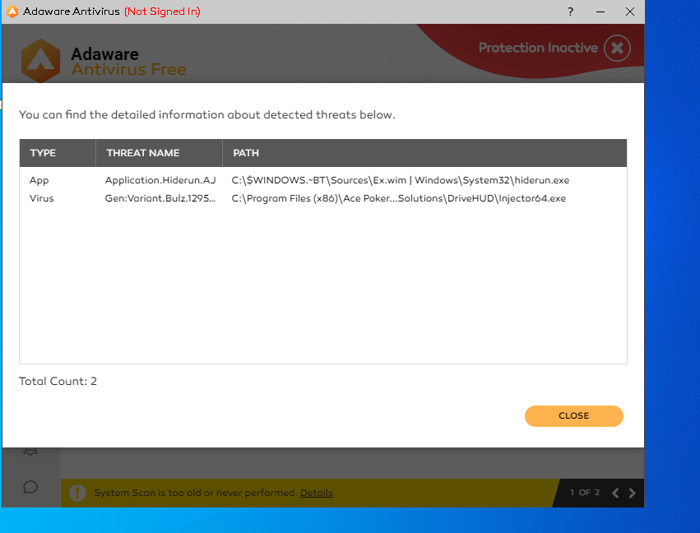
Task: Open the chat bubble icon in the sidebar
Action: 30,487
